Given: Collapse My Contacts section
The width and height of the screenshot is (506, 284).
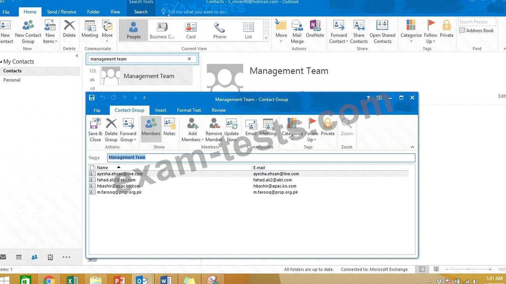Looking at the screenshot, I should [1, 62].
